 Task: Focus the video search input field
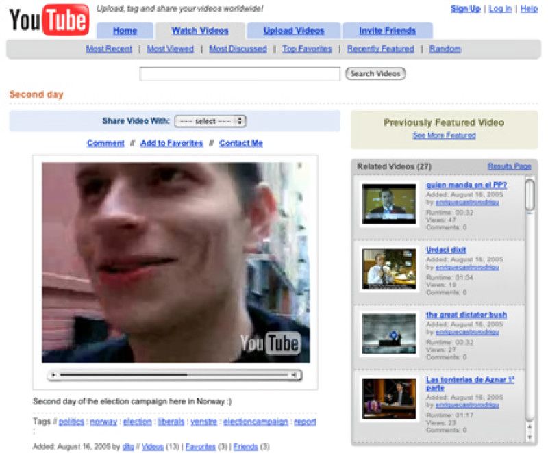pyautogui.click(x=240, y=74)
